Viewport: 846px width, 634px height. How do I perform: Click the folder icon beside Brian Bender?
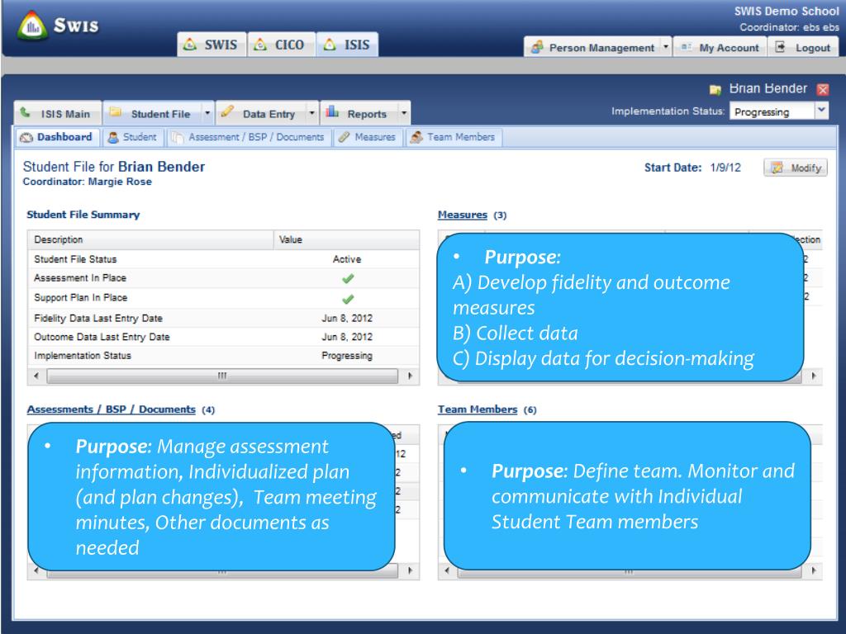coord(715,89)
